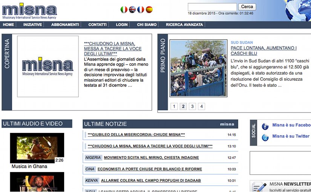Open MOVIMENTO SCIITA NEL MIRINO, CHIESTA INDAGINE
The height and width of the screenshot is (192, 311).
[x=151, y=157]
